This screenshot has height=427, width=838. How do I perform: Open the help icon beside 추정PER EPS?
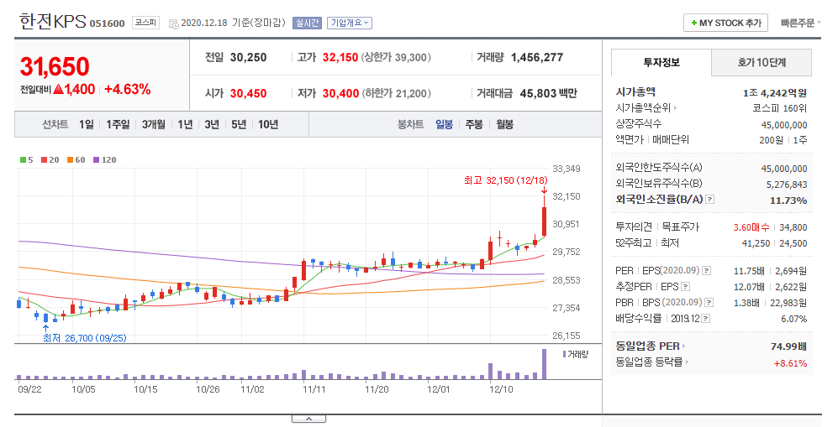686,287
